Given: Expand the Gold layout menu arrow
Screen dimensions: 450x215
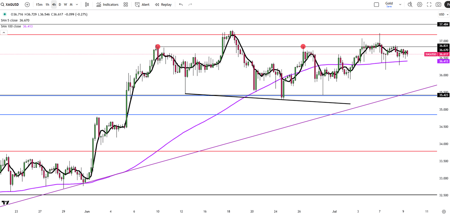Looking at the screenshot, I should click(x=400, y=5).
